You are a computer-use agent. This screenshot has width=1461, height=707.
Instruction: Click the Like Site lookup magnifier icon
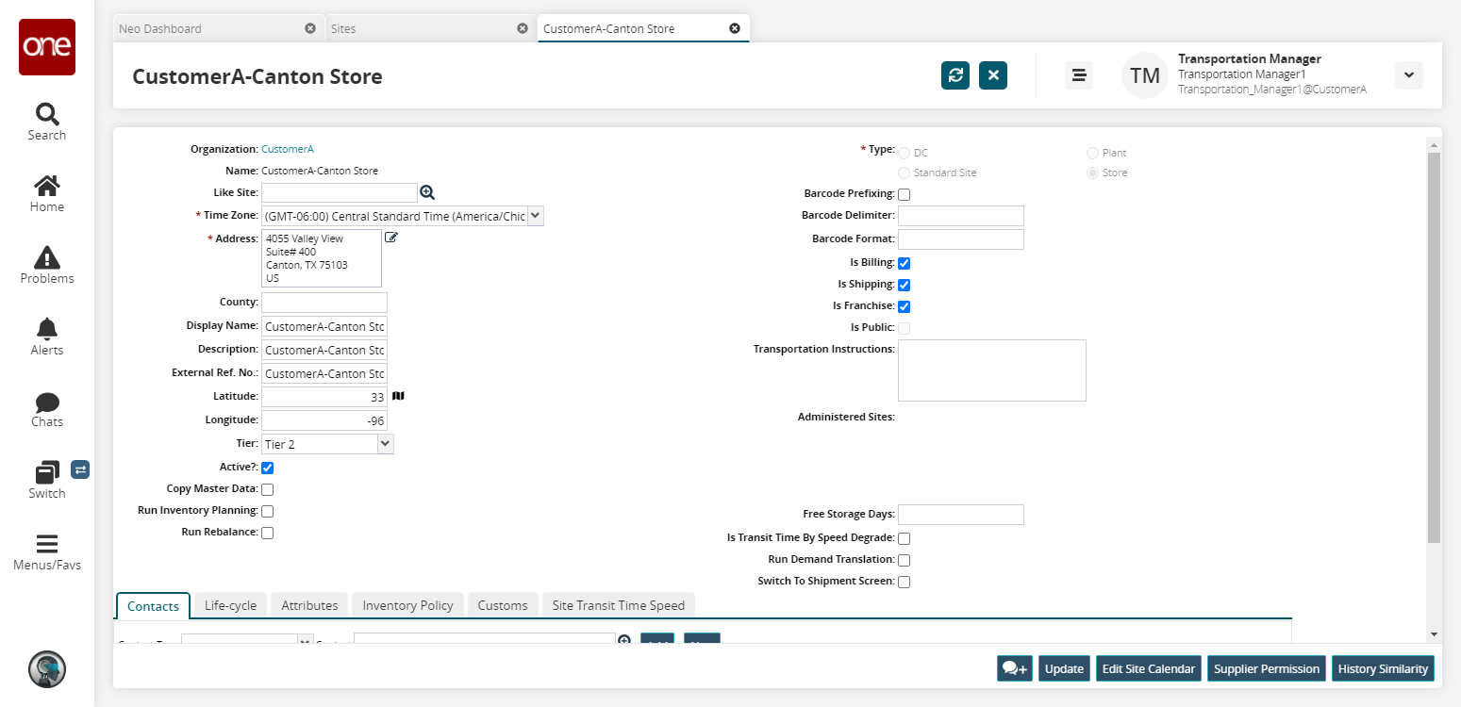(x=427, y=192)
